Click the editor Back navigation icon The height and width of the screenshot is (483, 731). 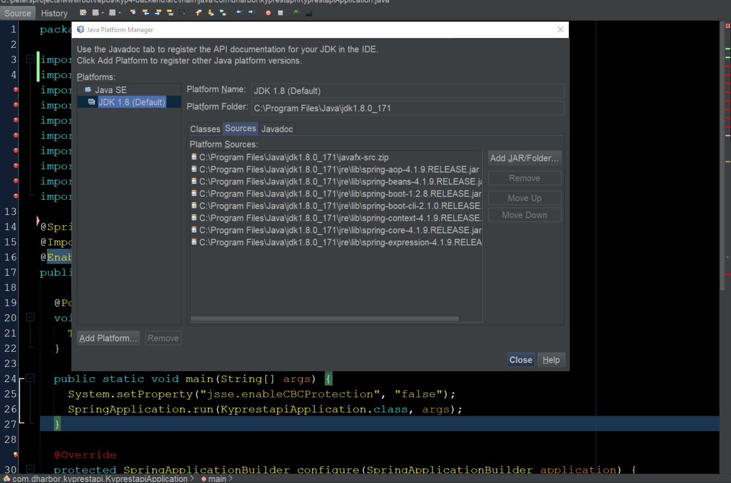96,12
